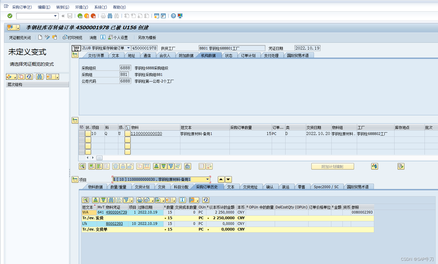Screen dimensions: 438x264
Task: Click the shopping cart document icon
Action: [x=76, y=48]
